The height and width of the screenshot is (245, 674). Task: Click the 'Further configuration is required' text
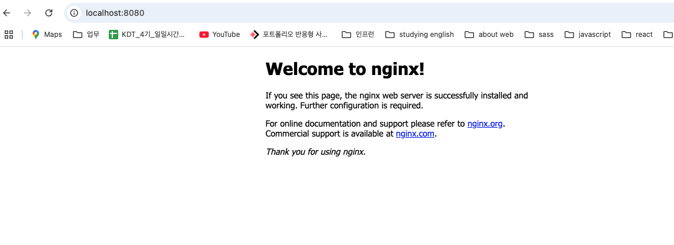362,106
